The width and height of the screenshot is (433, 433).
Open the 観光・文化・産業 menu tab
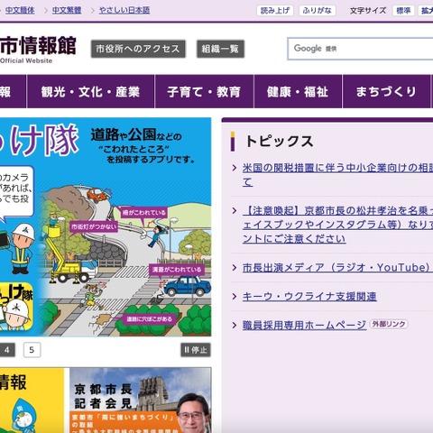pyautogui.click(x=90, y=91)
